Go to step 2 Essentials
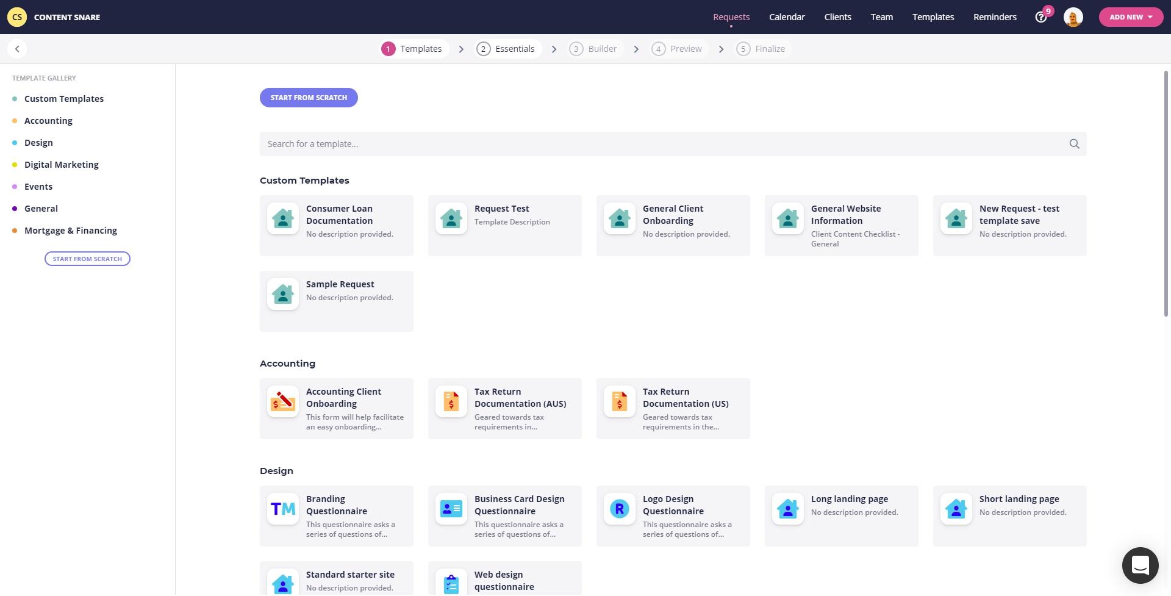 [507, 49]
